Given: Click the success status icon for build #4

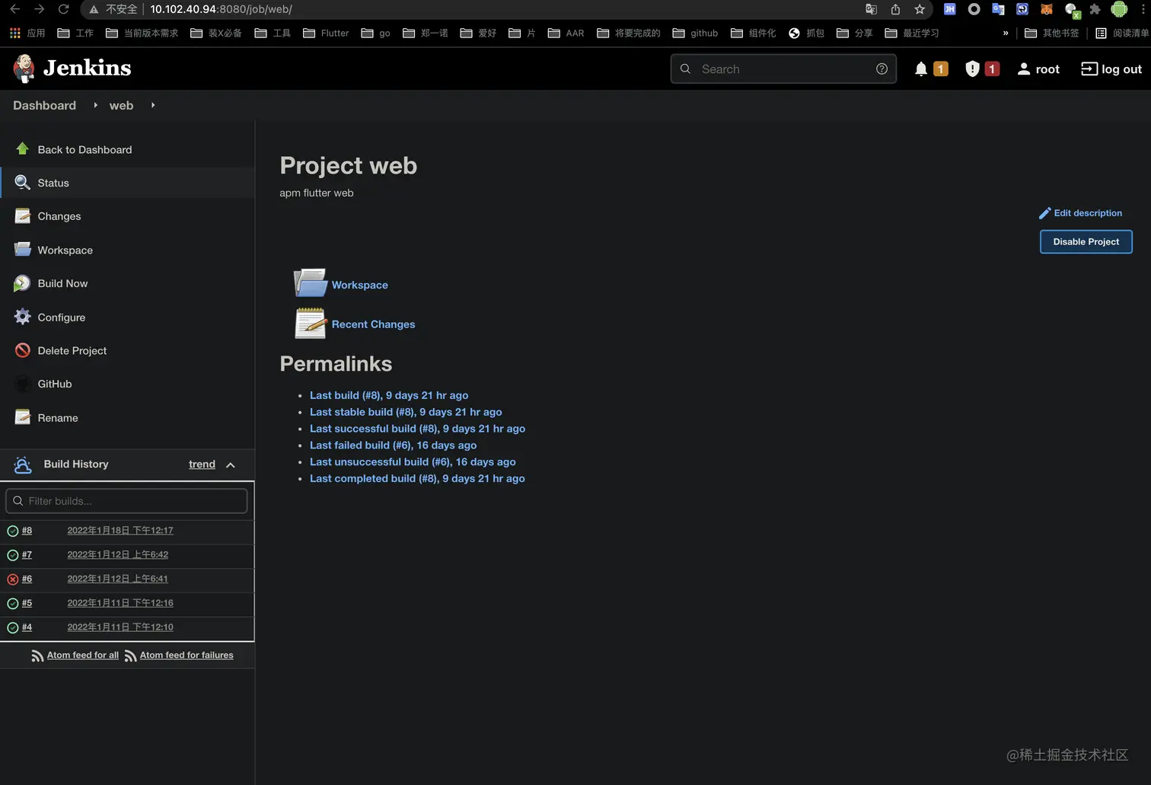Looking at the screenshot, I should coord(13,628).
